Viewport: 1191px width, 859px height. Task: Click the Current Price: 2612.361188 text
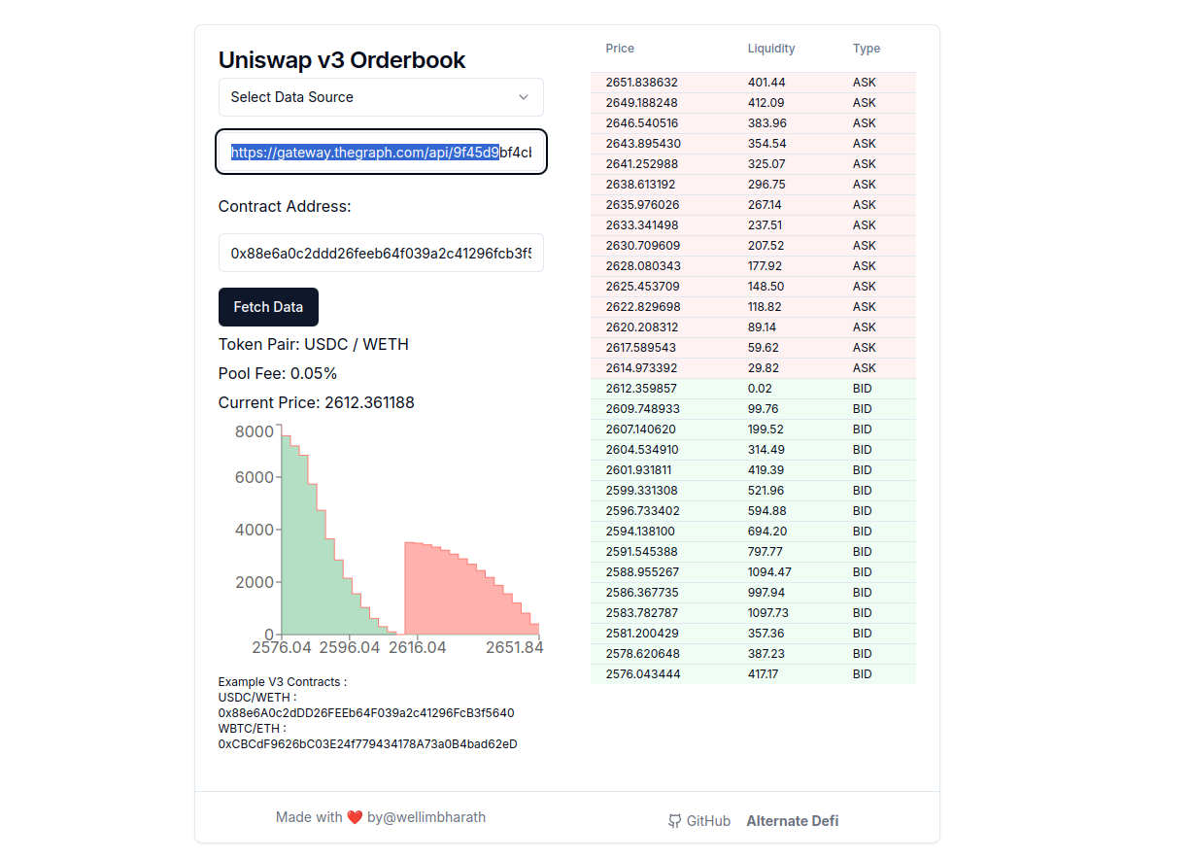(317, 402)
